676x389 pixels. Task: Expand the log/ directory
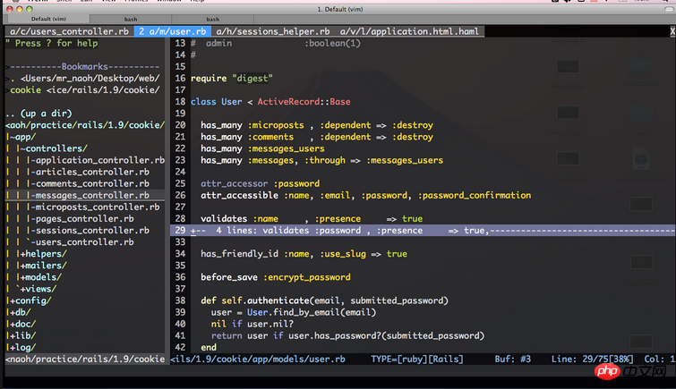point(21,347)
